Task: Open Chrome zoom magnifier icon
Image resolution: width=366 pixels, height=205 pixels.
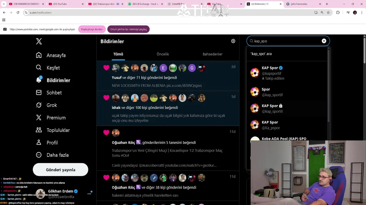Action: click(x=322, y=13)
